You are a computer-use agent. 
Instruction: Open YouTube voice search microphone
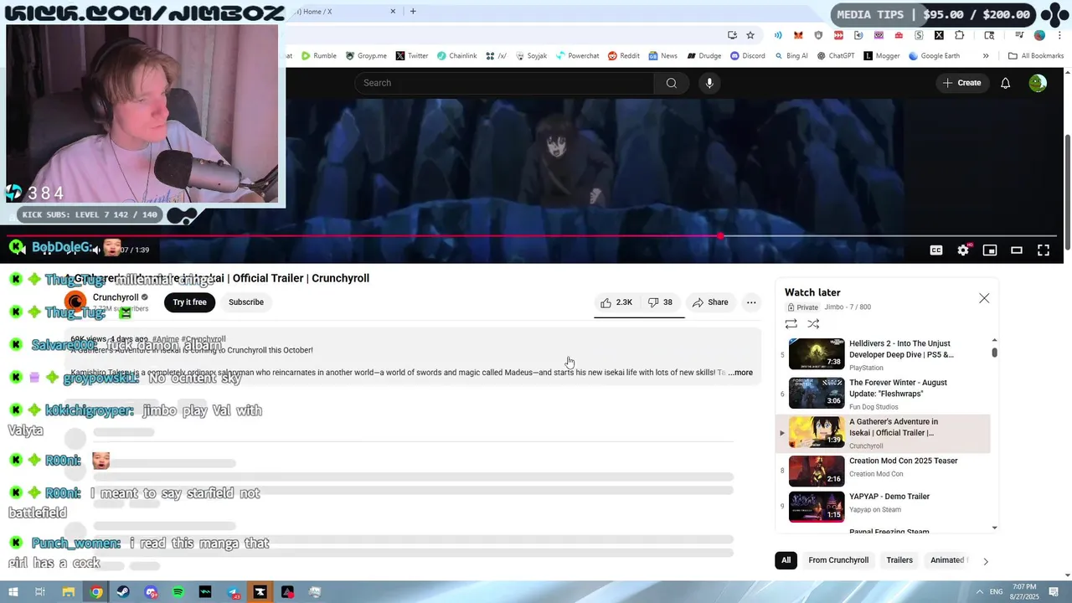[709, 83]
